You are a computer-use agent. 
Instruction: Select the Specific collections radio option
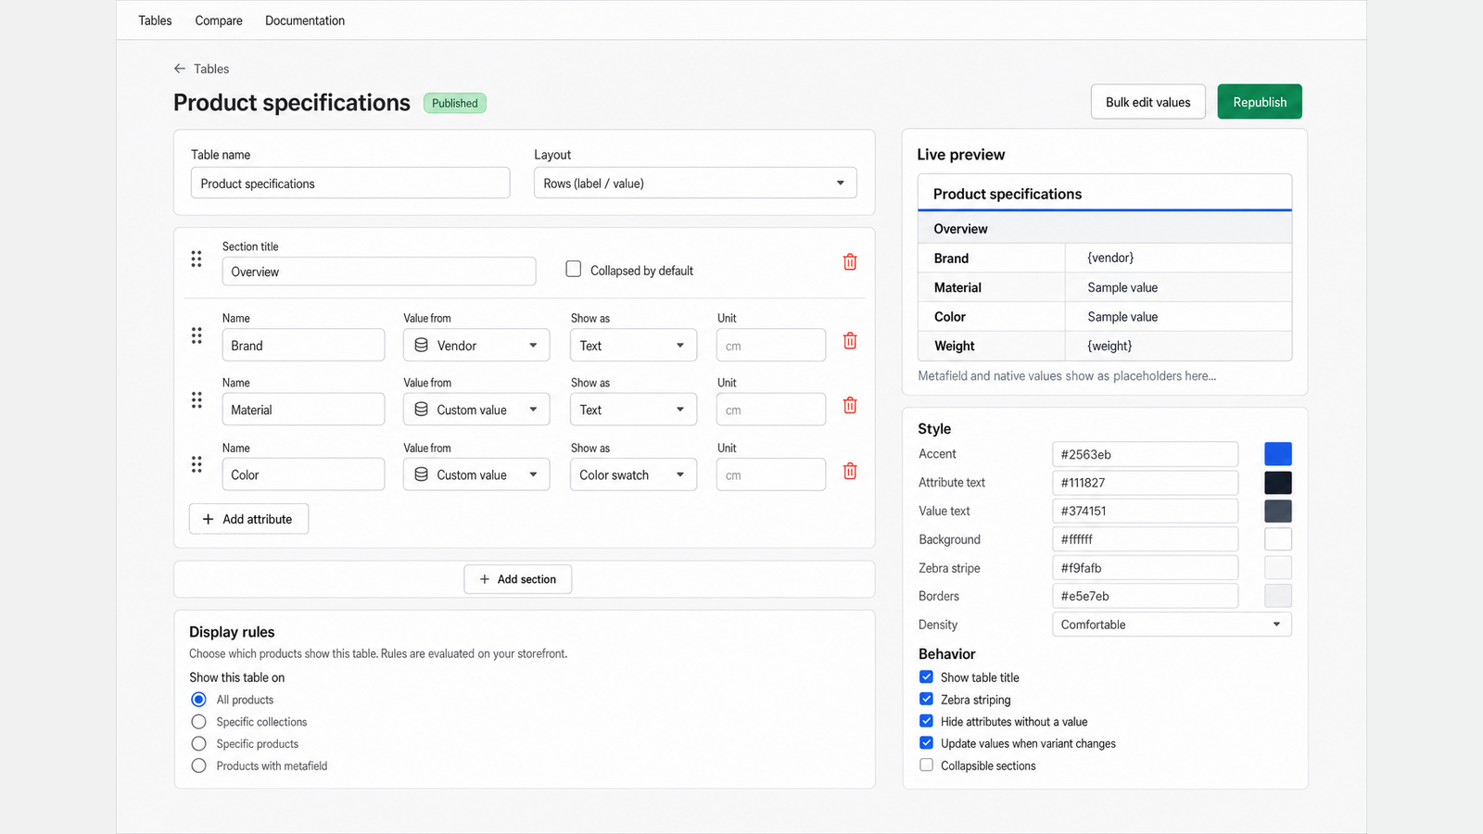point(198,722)
